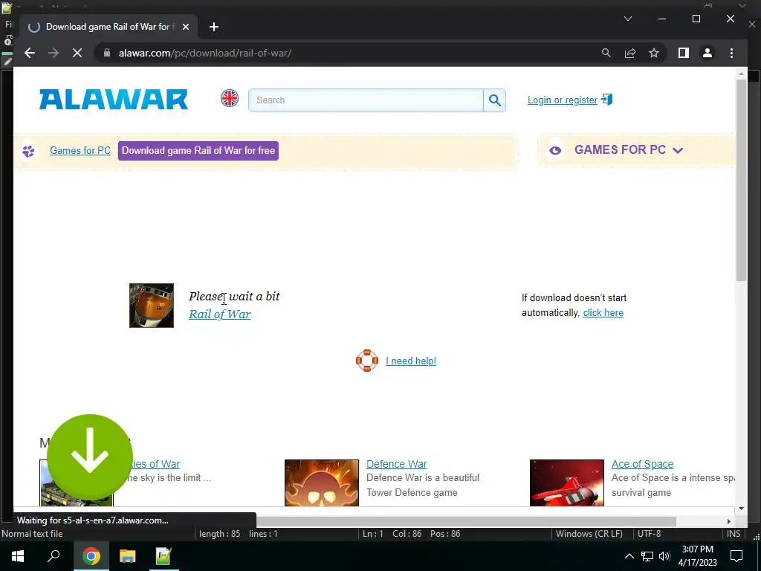Expand the GAMES FOR PC dropdown
761x571 pixels.
pos(629,149)
